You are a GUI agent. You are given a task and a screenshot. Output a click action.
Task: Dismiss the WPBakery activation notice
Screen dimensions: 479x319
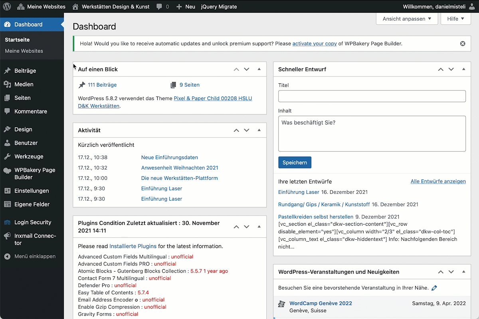point(463,43)
